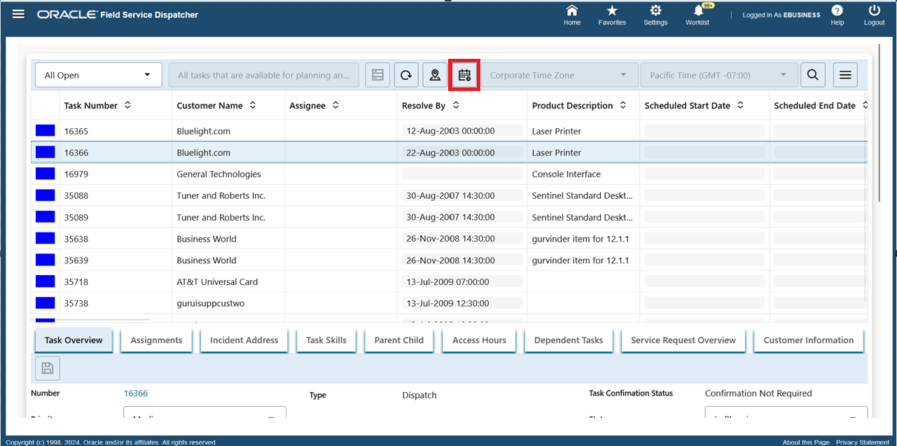Click blue color cell for task 16979
The image size is (897, 446).
pos(45,174)
